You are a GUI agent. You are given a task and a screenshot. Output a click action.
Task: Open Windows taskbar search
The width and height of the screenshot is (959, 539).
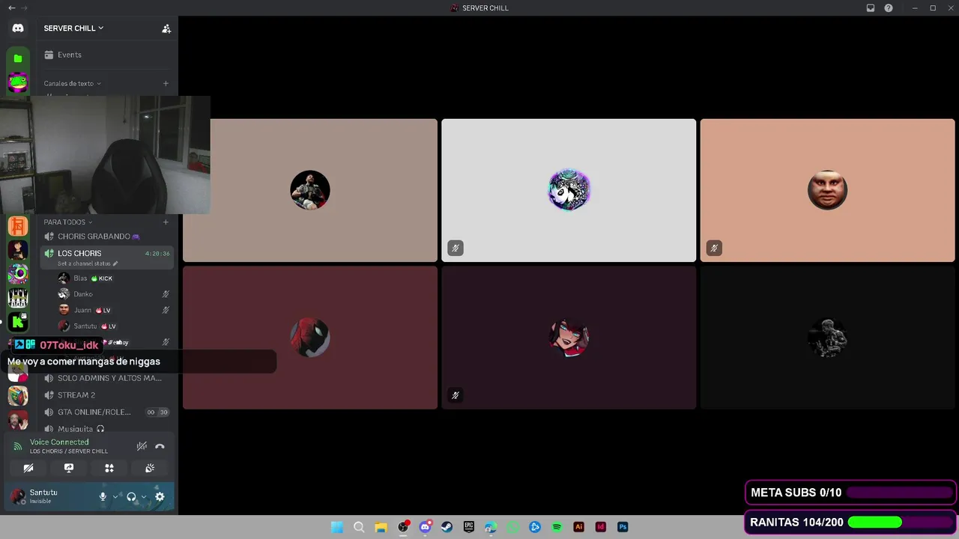tap(359, 527)
